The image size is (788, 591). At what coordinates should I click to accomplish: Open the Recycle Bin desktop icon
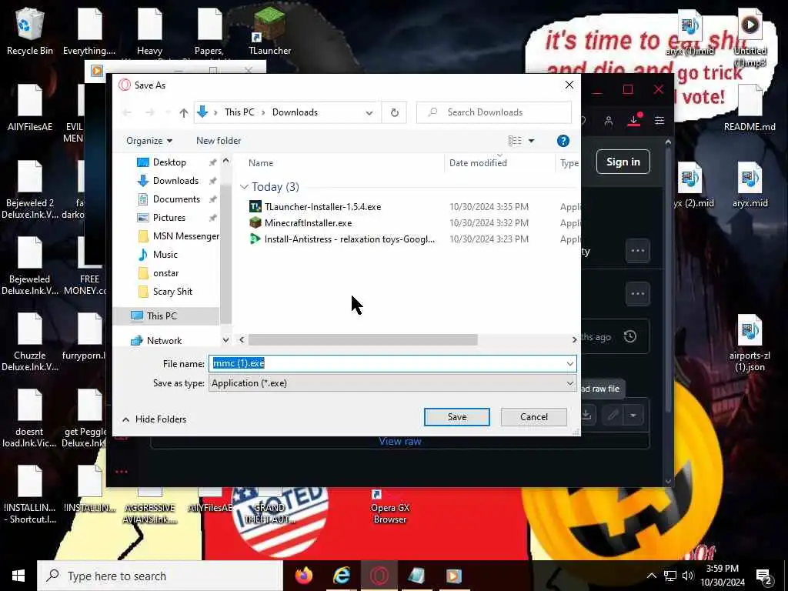coord(30,32)
